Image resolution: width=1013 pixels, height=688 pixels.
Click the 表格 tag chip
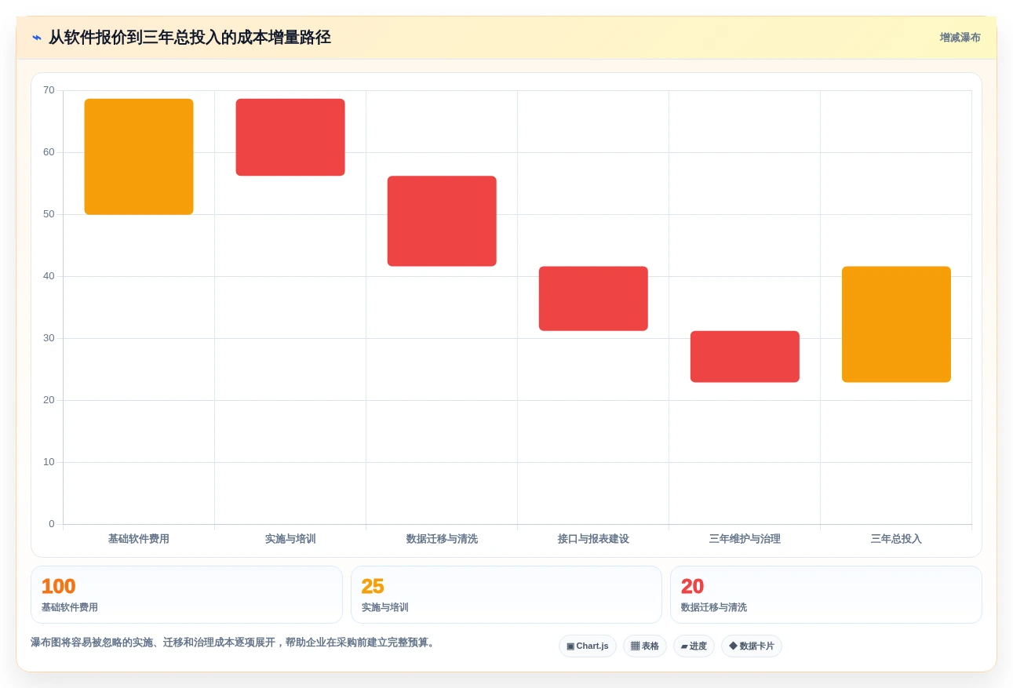pyautogui.click(x=645, y=646)
